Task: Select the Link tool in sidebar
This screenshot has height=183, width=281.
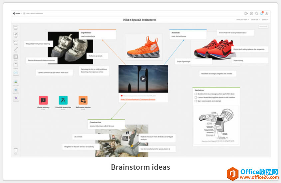Action: [x=16, y=35]
